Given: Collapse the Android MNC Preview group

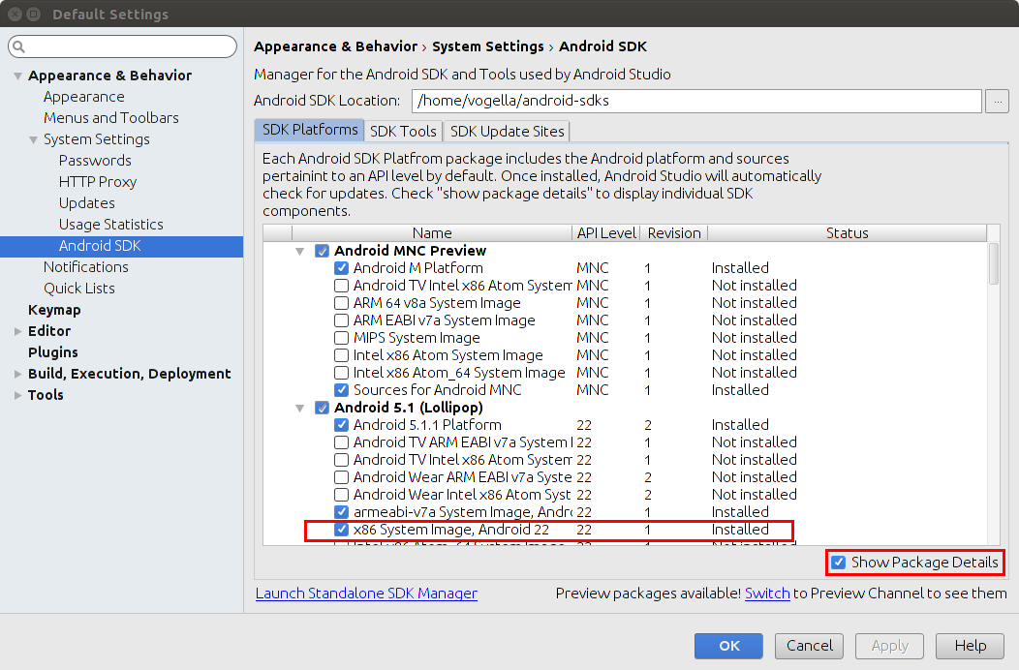Looking at the screenshot, I should 299,251.
